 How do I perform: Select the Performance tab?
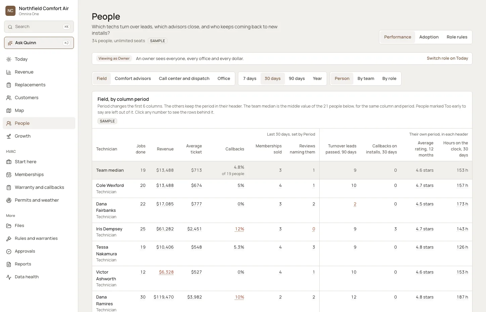coord(398,37)
